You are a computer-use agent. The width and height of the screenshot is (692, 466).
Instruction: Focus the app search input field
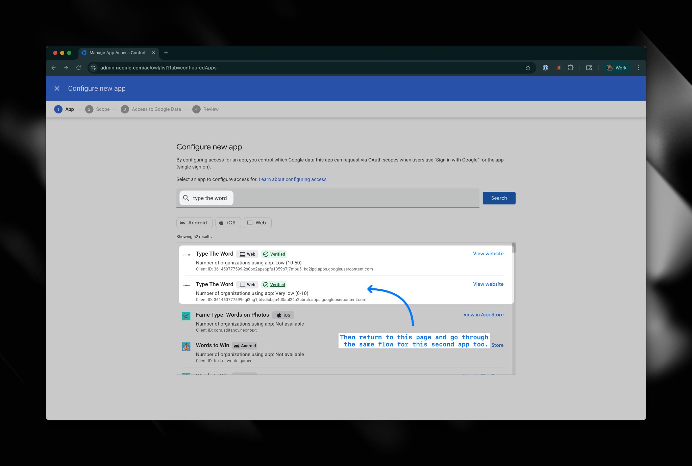(328, 198)
